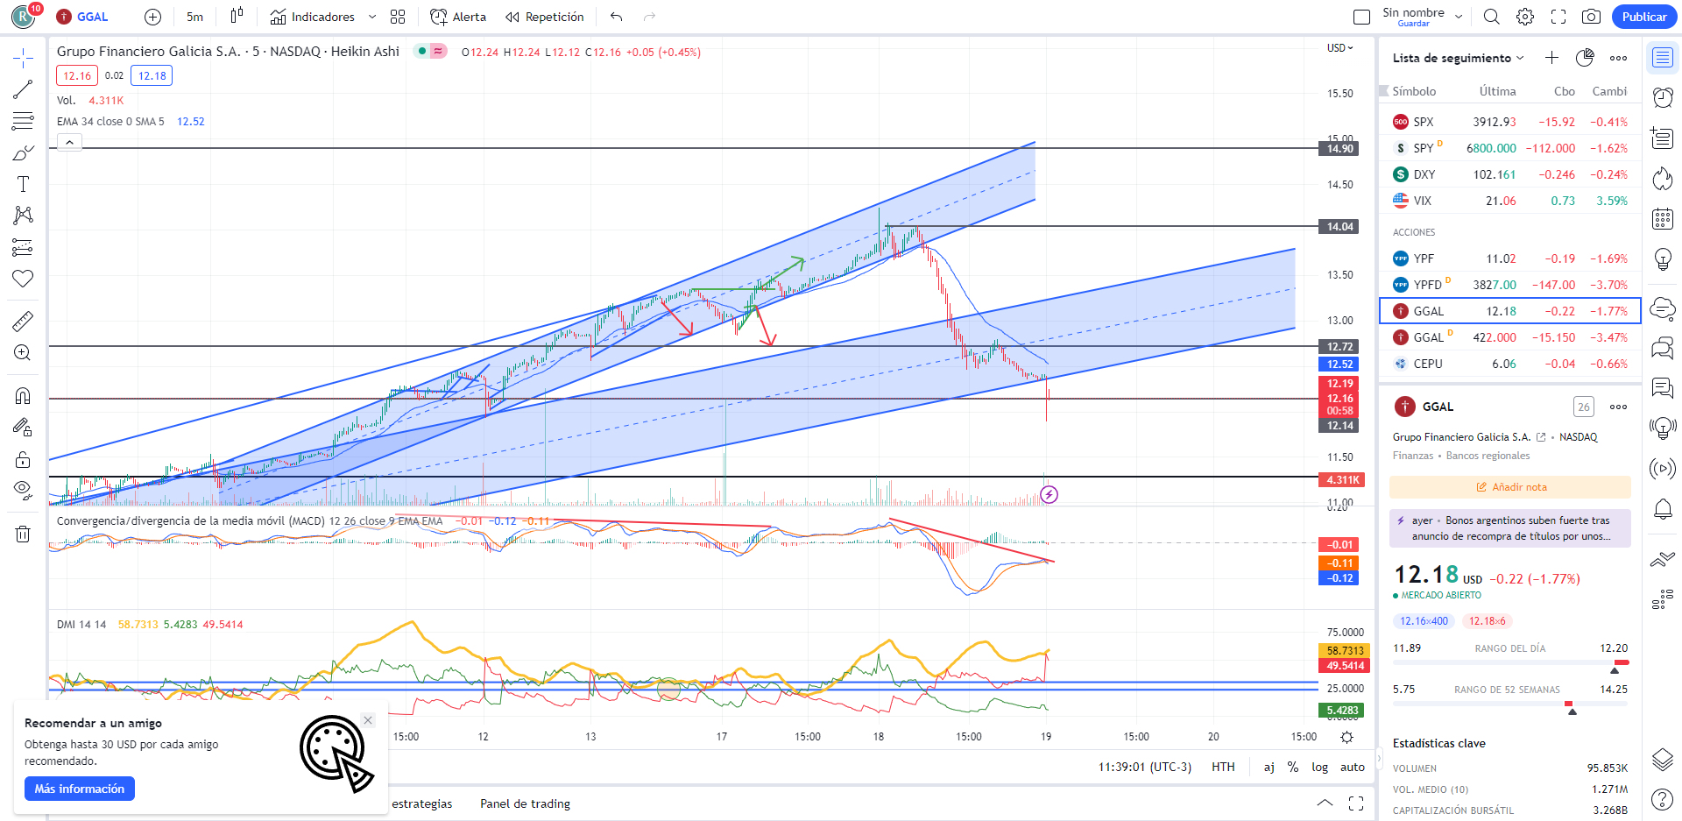Toggle auto scale
The height and width of the screenshot is (821, 1682).
[1353, 767]
